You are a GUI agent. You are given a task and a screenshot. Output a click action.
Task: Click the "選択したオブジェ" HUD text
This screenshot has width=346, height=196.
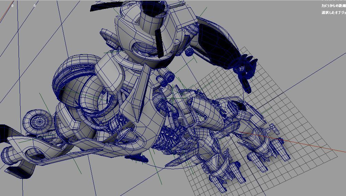click(x=334, y=13)
